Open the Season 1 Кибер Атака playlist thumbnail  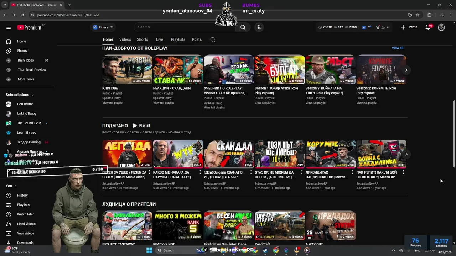pyautogui.click(x=280, y=70)
